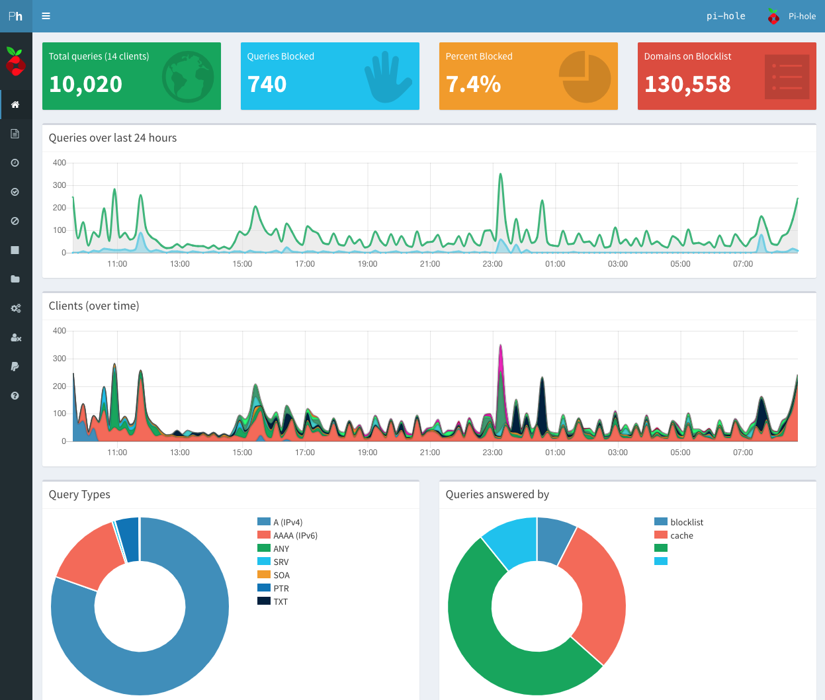Viewport: 825px width, 700px height.
Task: Expand the Long term data clock menu
Action: pyautogui.click(x=15, y=163)
